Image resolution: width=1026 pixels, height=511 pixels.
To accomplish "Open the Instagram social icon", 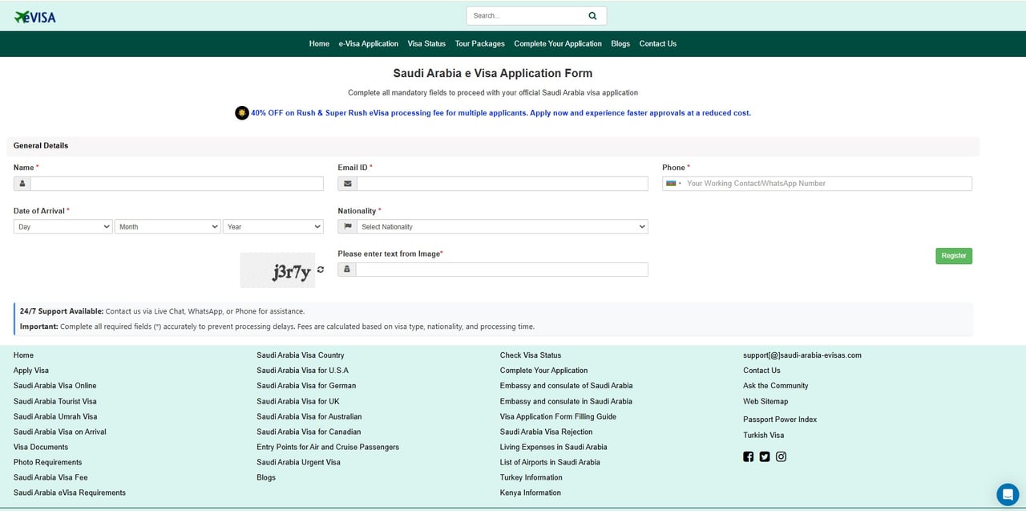I will point(781,457).
